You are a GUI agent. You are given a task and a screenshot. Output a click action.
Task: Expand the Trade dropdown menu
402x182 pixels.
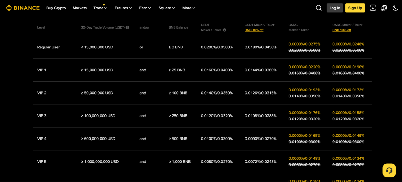click(x=100, y=8)
